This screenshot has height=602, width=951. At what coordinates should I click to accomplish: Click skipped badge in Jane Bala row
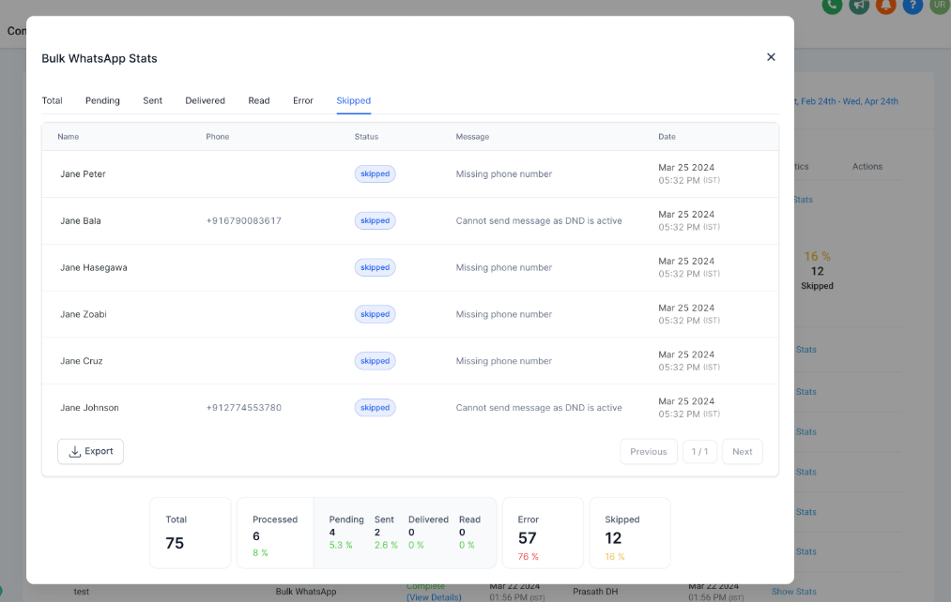375,220
